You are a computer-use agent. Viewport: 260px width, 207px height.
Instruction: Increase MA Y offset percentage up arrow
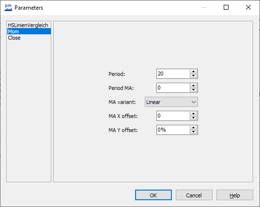click(x=193, y=128)
